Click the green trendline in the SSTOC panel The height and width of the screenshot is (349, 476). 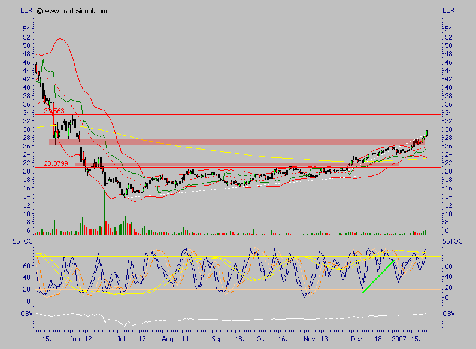(x=378, y=277)
